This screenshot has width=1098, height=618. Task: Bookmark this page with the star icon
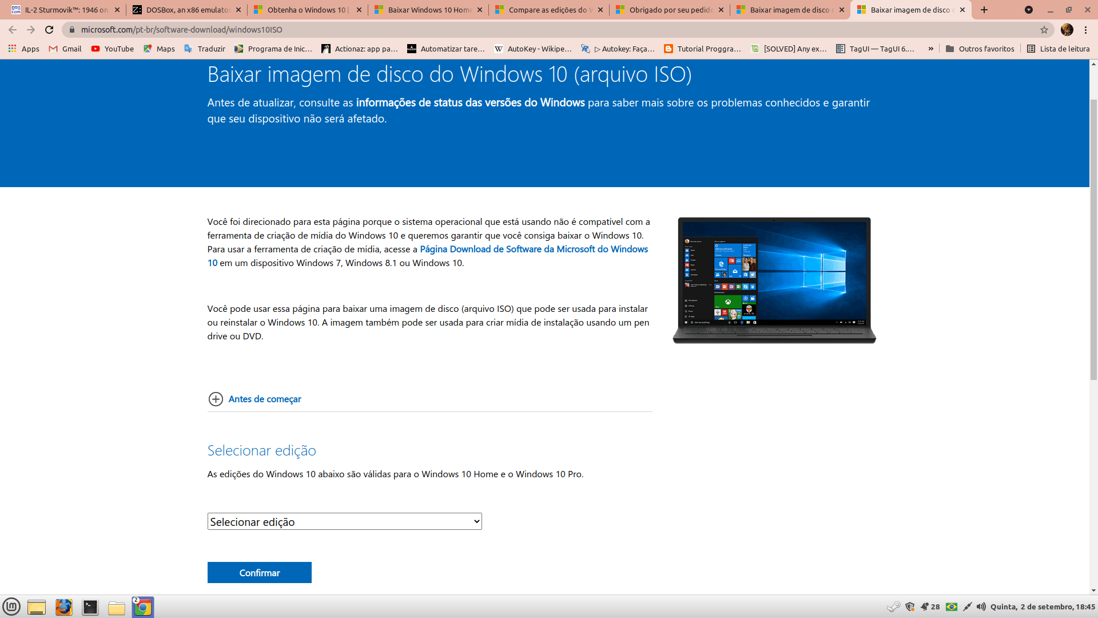(x=1044, y=30)
